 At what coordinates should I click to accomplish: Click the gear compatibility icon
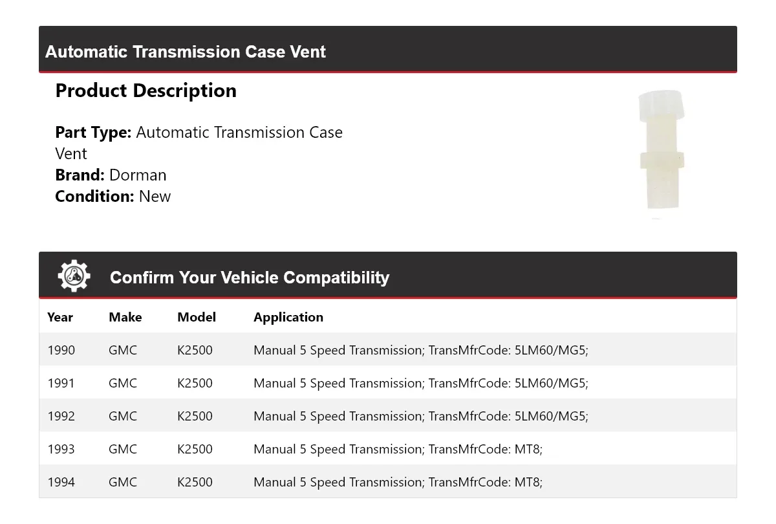pos(74,276)
